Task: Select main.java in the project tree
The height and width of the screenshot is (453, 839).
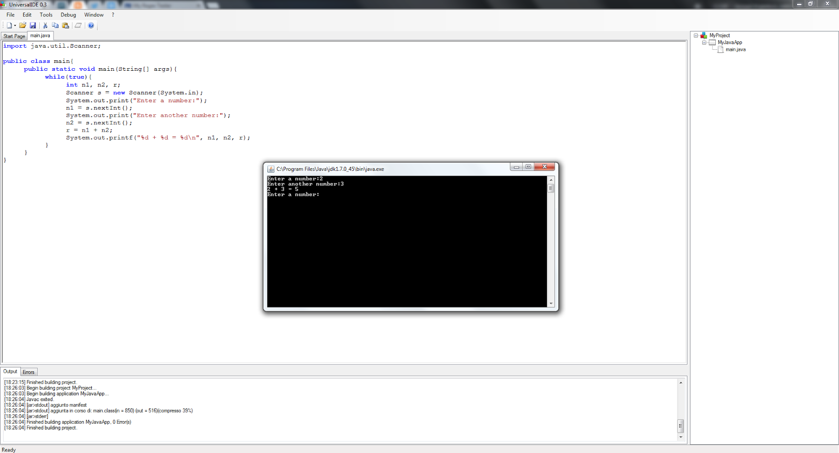Action: click(736, 49)
